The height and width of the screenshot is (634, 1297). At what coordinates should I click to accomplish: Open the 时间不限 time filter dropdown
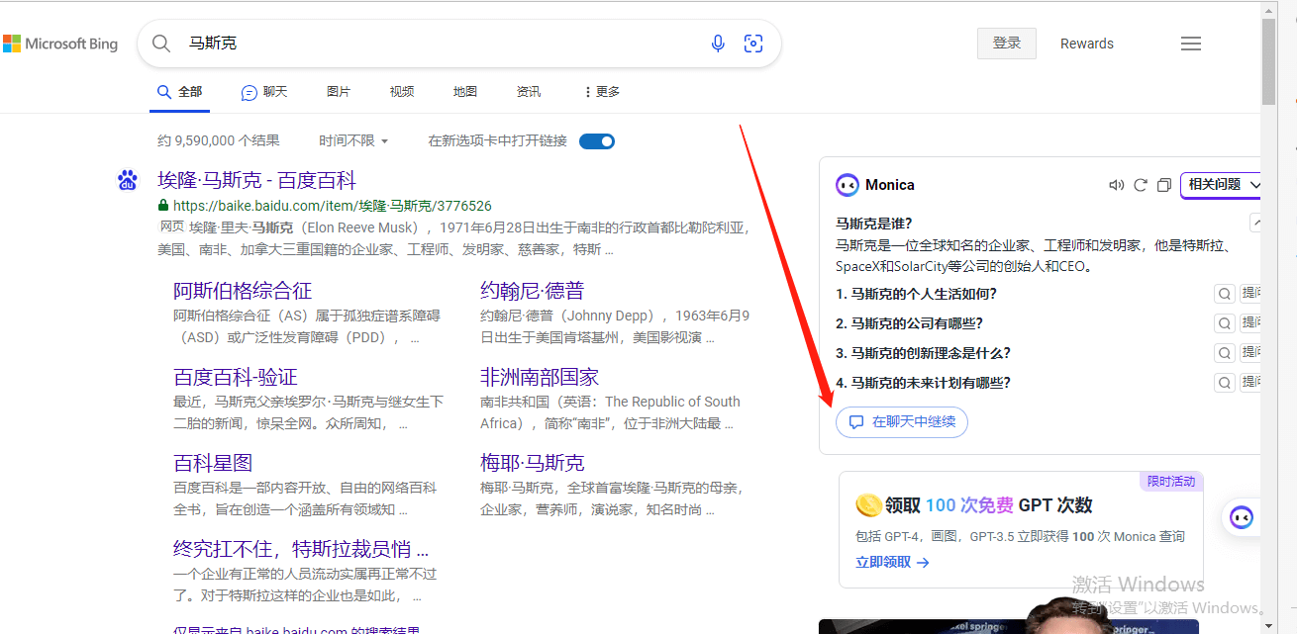pyautogui.click(x=353, y=141)
